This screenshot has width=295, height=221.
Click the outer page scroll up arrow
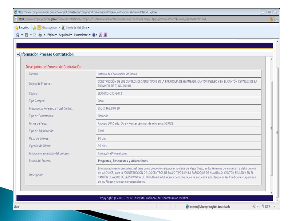coord(277,41)
